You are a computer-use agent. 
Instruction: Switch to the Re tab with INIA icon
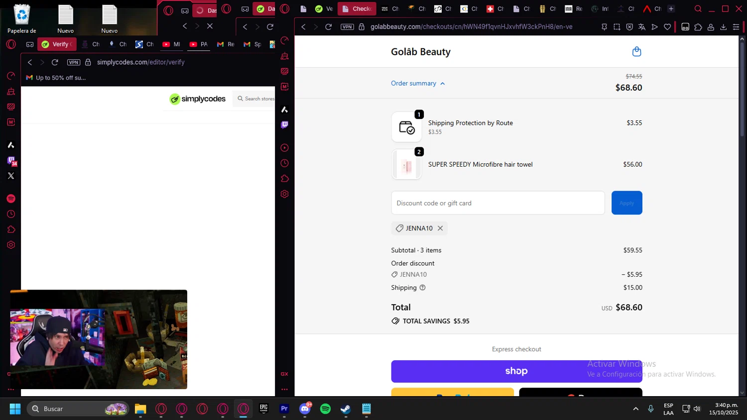point(574,8)
